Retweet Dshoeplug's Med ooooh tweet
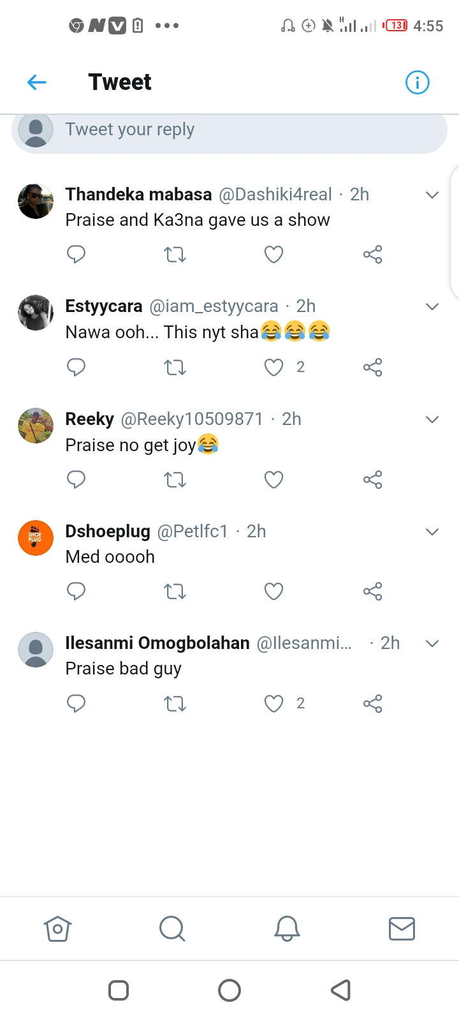Viewport: 459px width, 1021px height. [175, 592]
